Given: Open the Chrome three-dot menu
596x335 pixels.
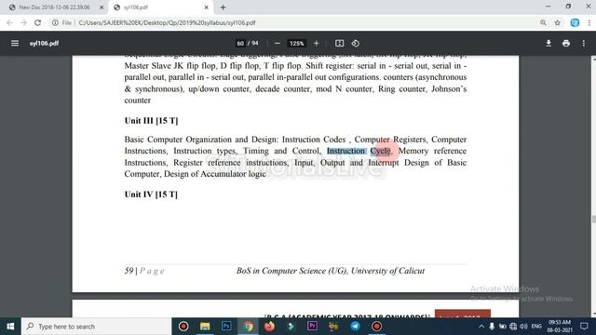Looking at the screenshot, I should pyautogui.click(x=589, y=22).
